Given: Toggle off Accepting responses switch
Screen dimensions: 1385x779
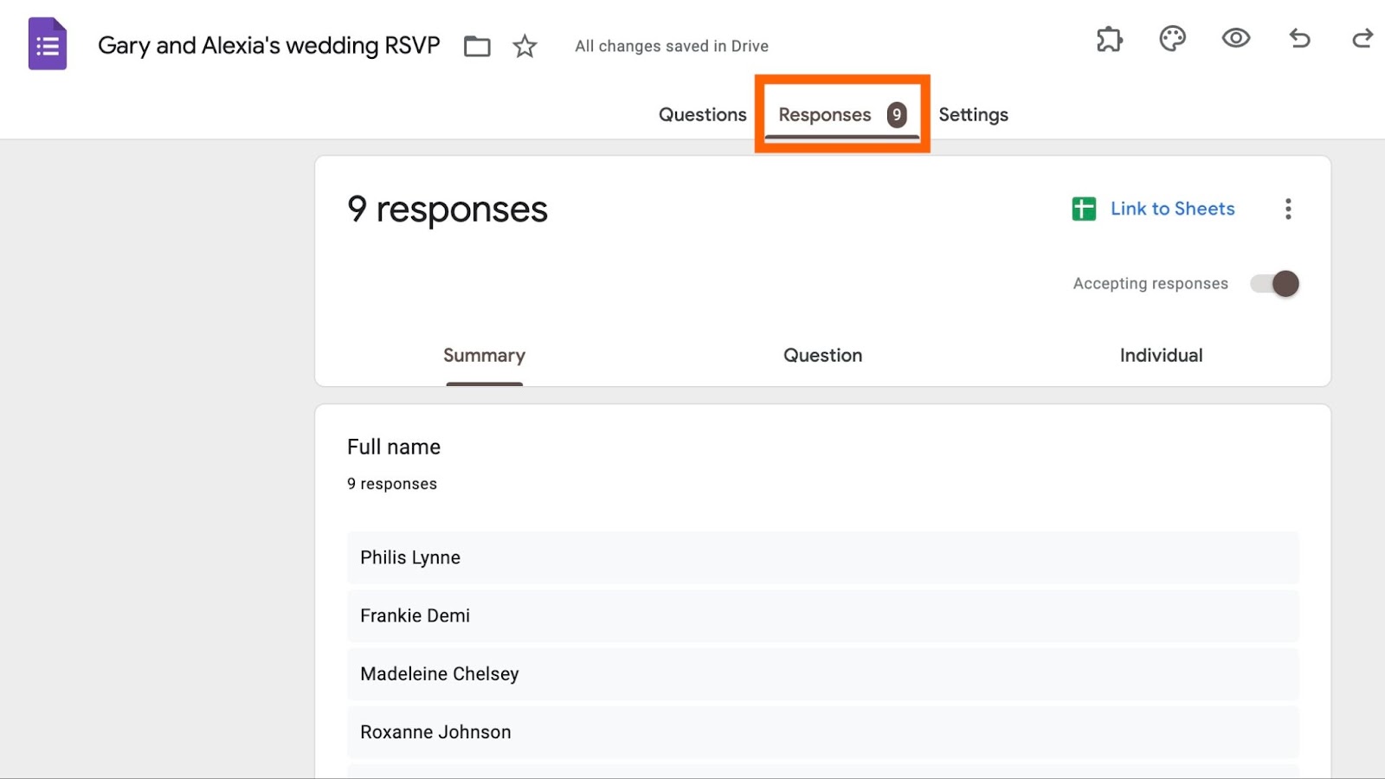Looking at the screenshot, I should [x=1275, y=284].
